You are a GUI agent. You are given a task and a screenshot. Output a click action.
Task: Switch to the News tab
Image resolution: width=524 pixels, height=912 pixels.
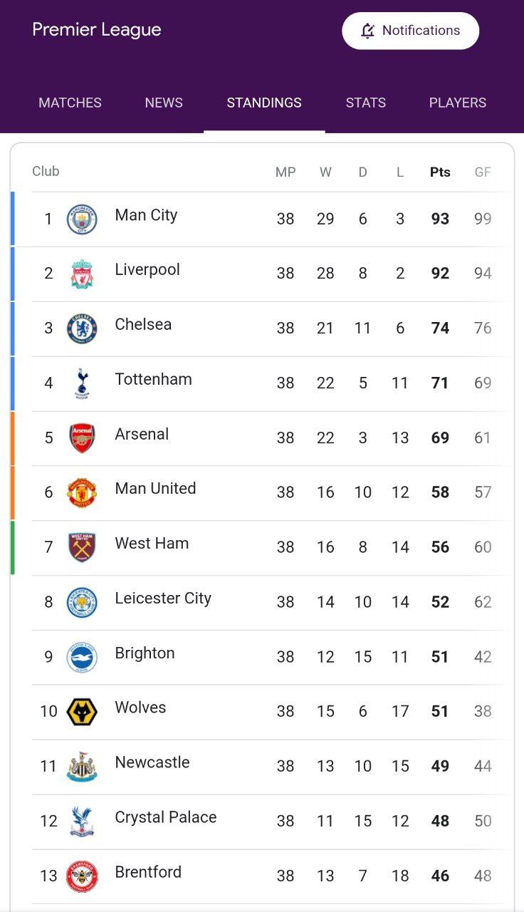pyautogui.click(x=164, y=103)
